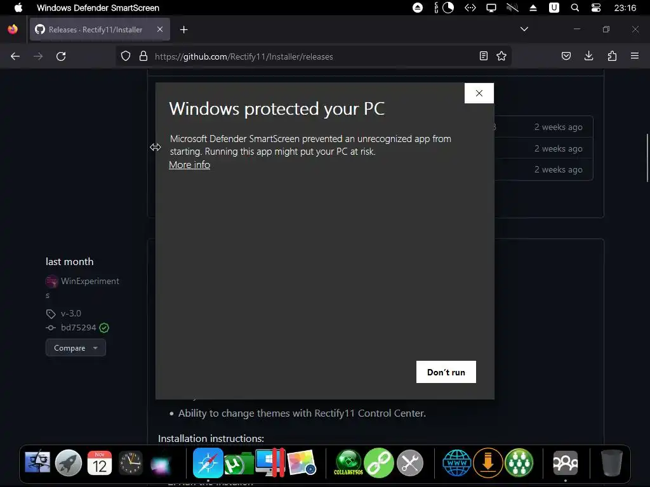Open the Calendar dock icon showing 12
The image size is (650, 487).
(100, 462)
